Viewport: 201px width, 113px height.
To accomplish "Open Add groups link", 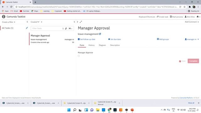I will (163, 39).
